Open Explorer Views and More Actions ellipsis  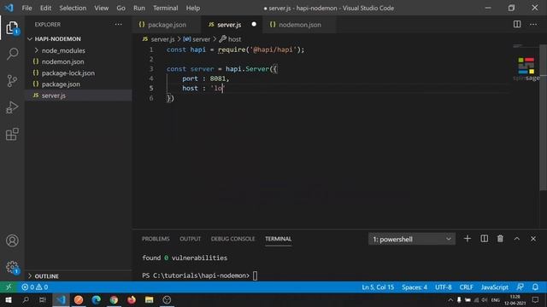point(118,25)
